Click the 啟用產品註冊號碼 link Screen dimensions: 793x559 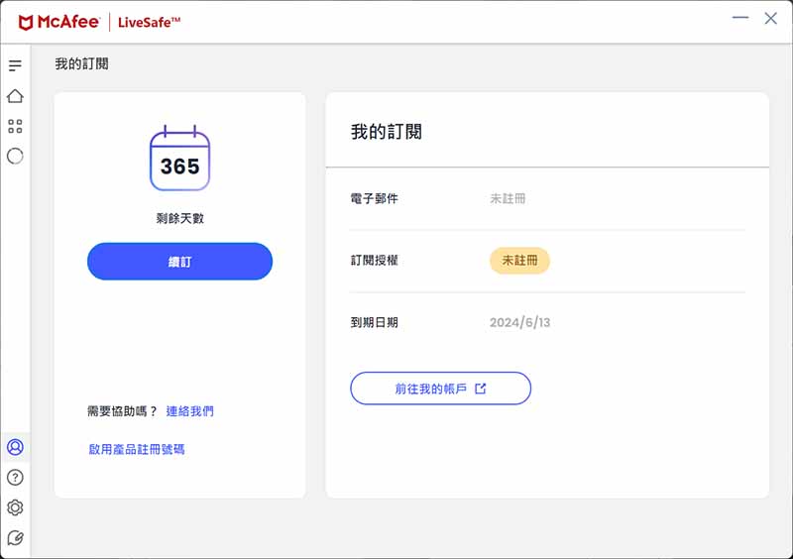[137, 449]
